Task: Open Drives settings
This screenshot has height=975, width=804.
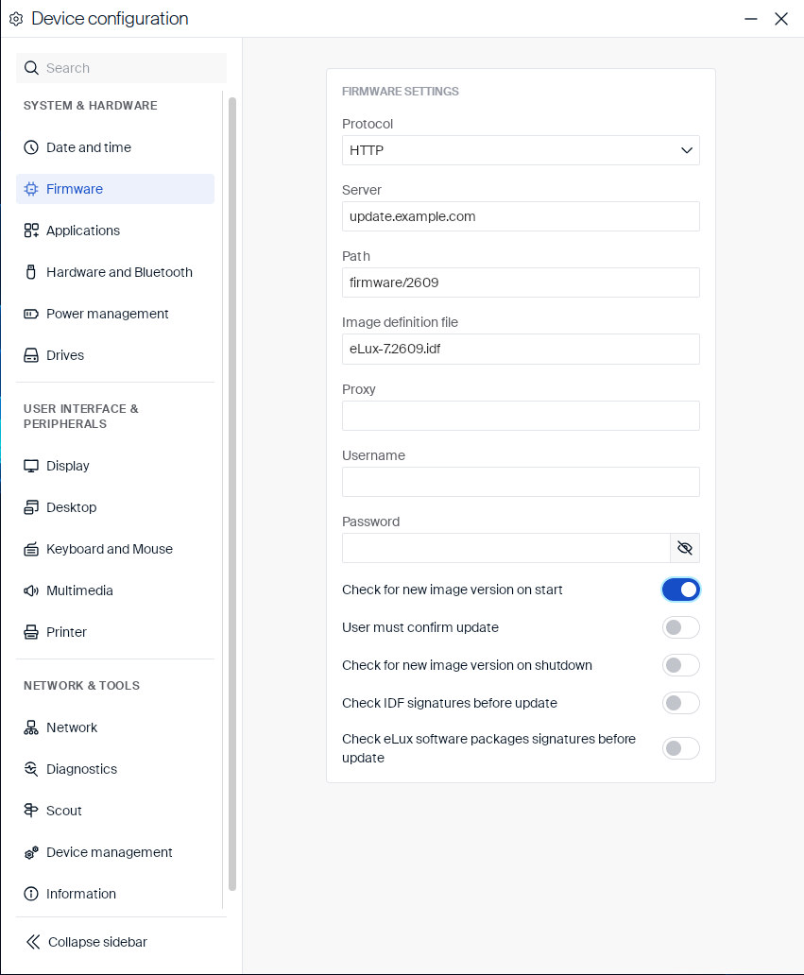Action: [x=115, y=355]
